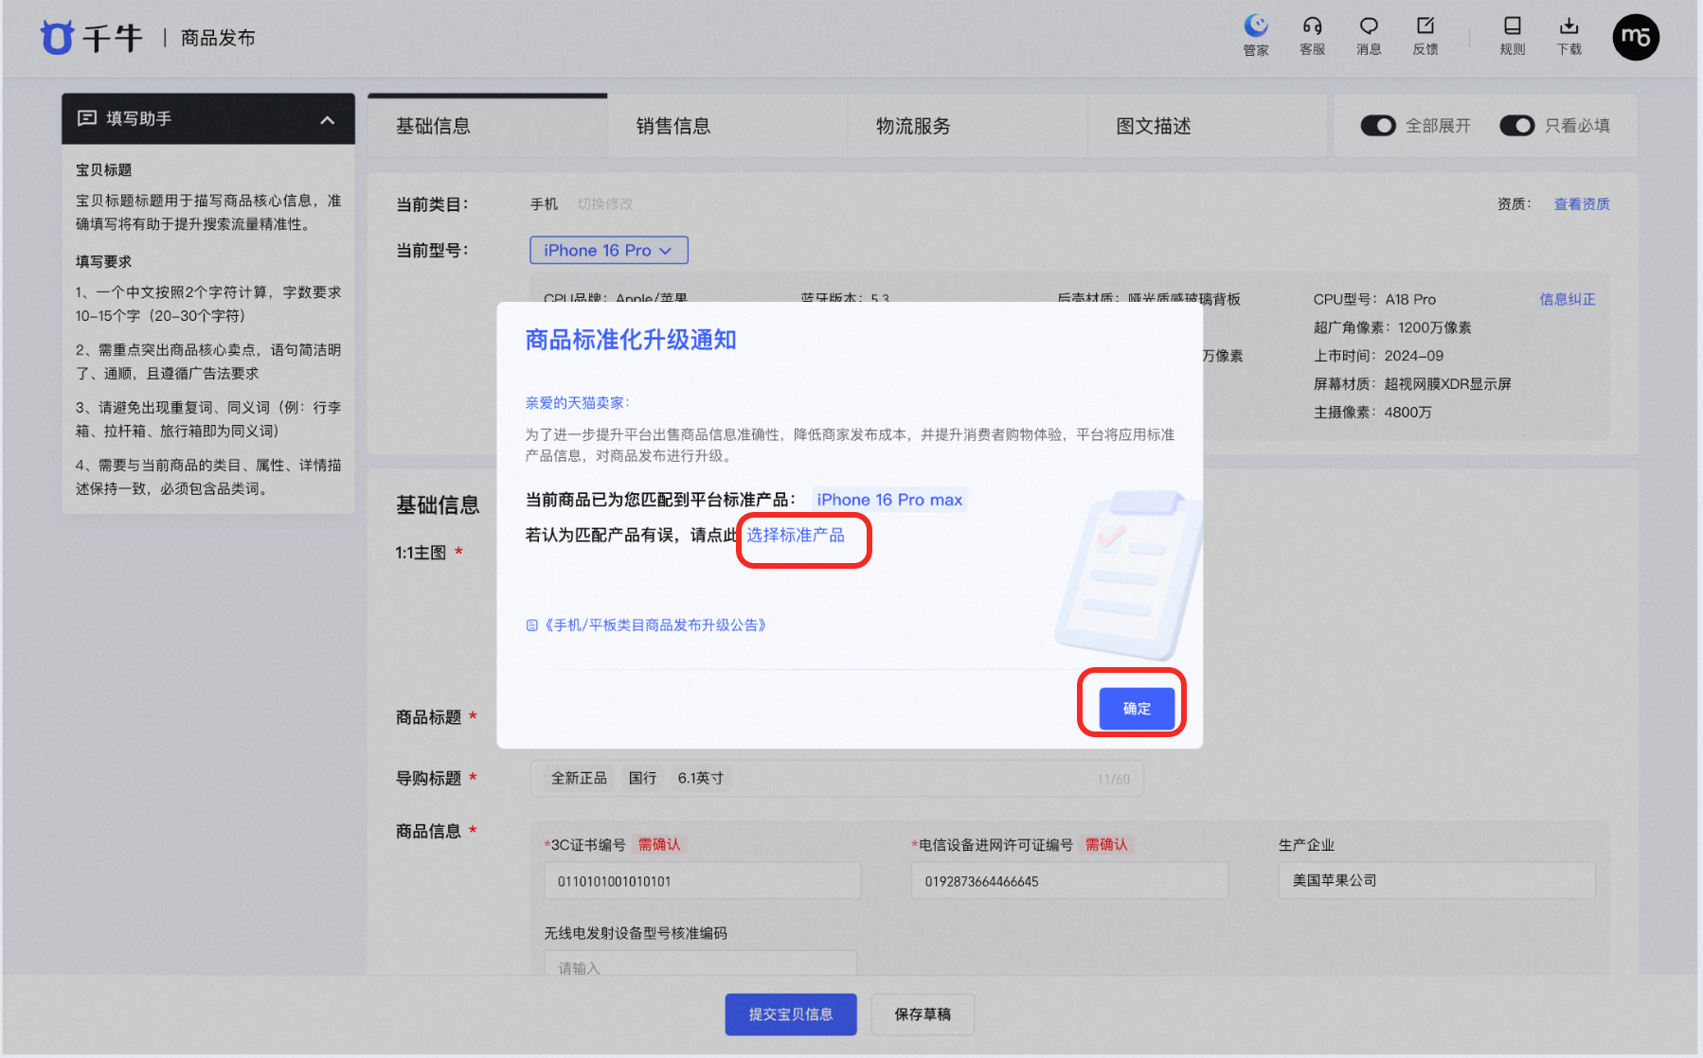Click the 全新正品 tag in 导购标题

pos(579,779)
